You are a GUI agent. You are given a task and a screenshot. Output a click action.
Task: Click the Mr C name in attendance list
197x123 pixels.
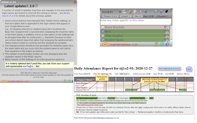pos(108,31)
